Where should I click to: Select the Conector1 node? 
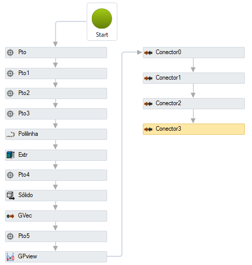194,78
